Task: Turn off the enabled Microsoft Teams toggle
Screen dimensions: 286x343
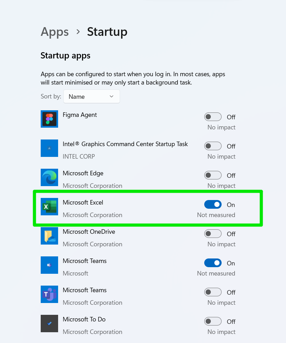Action: [x=213, y=263]
